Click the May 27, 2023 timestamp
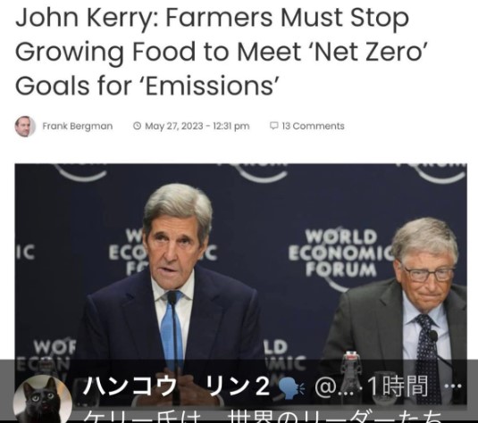Screen dimensions: 478x423 197,126
